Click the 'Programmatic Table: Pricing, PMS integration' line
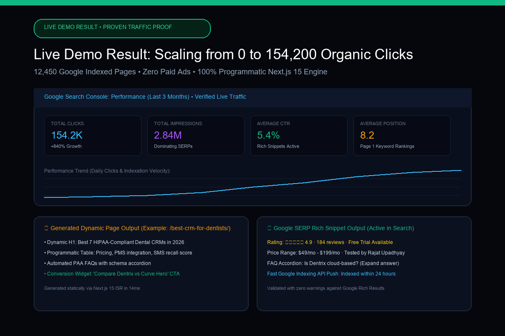 pos(118,253)
